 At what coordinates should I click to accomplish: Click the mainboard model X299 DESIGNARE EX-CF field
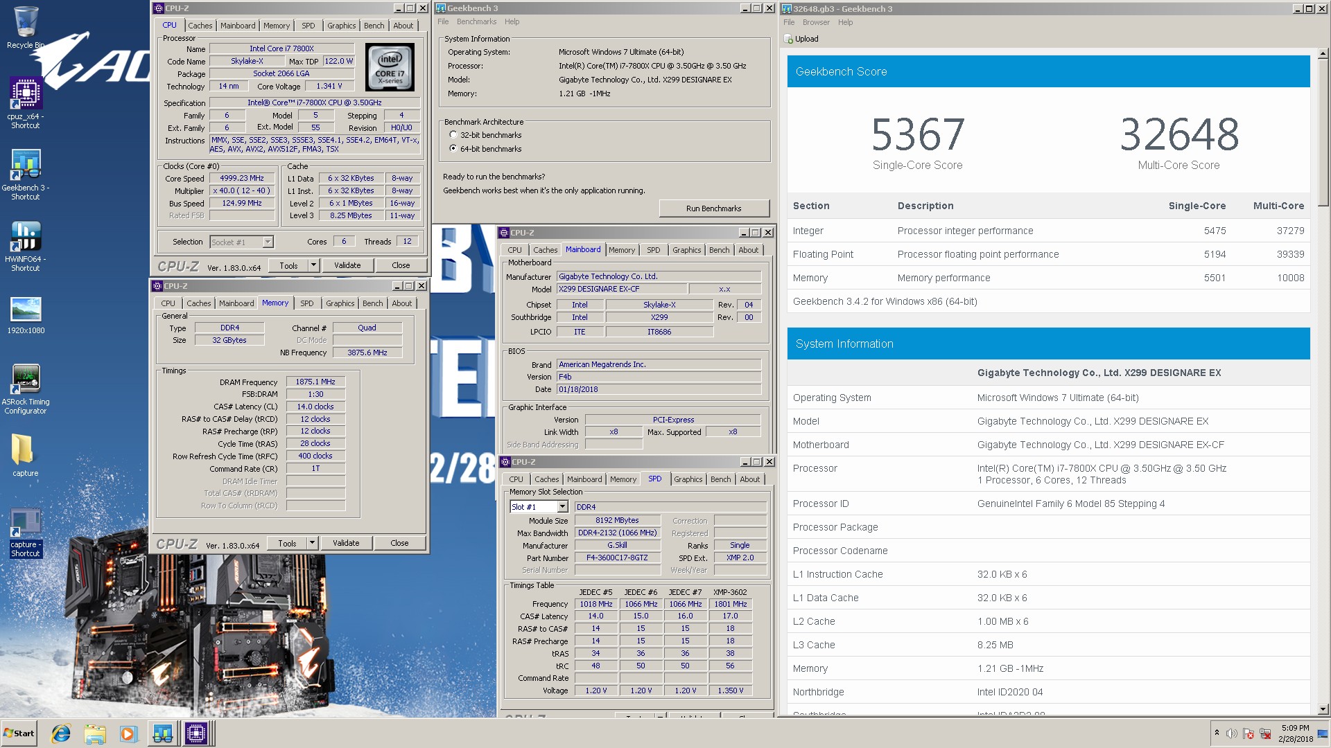point(622,289)
